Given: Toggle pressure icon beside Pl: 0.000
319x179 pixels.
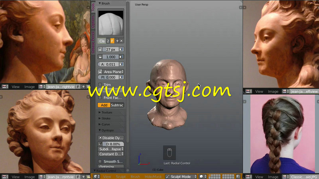Looking at the screenshot, I should [121, 77].
